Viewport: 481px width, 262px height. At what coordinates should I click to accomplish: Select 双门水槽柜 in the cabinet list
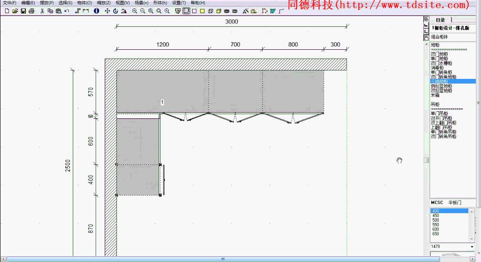point(442,63)
